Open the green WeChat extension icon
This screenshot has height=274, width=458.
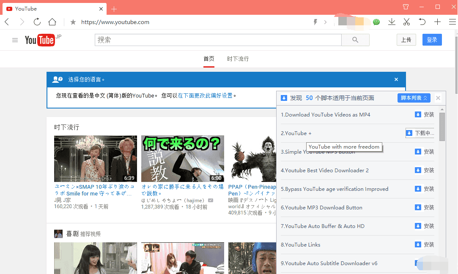376,22
